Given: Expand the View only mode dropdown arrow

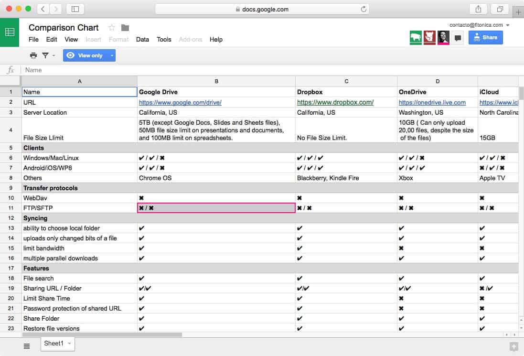Looking at the screenshot, I should (112, 55).
